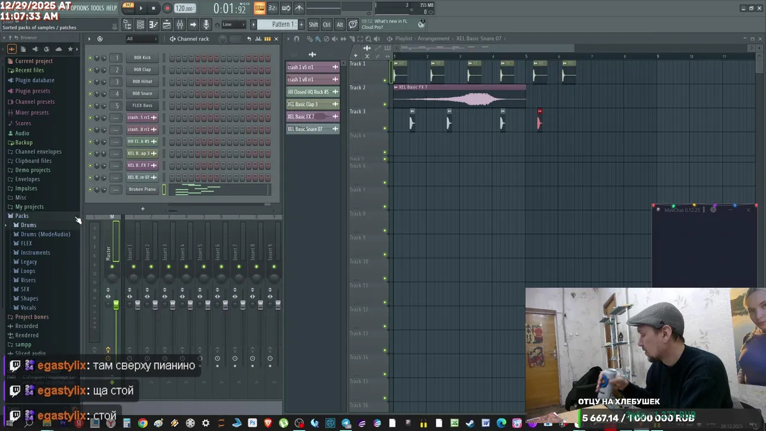Screen dimensions: 766x431
Task: Click the tempo tapper icon next to Alt
Action: pyautogui.click(x=353, y=25)
